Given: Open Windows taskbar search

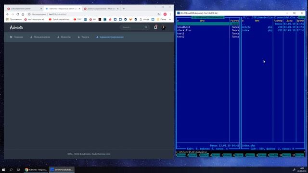Looking at the screenshot, I should (x=11, y=170).
